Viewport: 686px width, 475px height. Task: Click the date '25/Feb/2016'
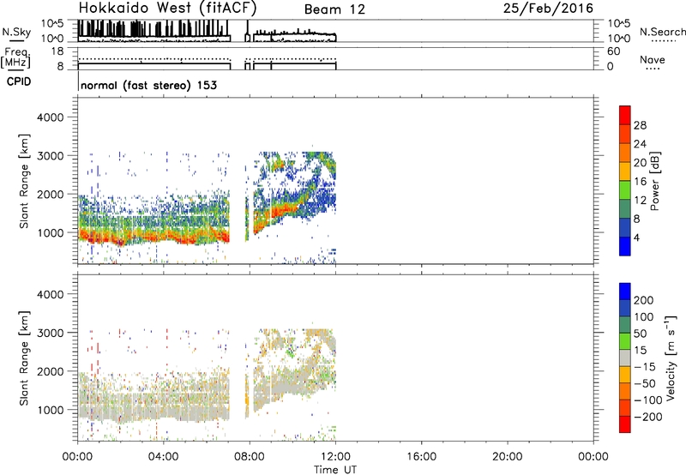548,9
